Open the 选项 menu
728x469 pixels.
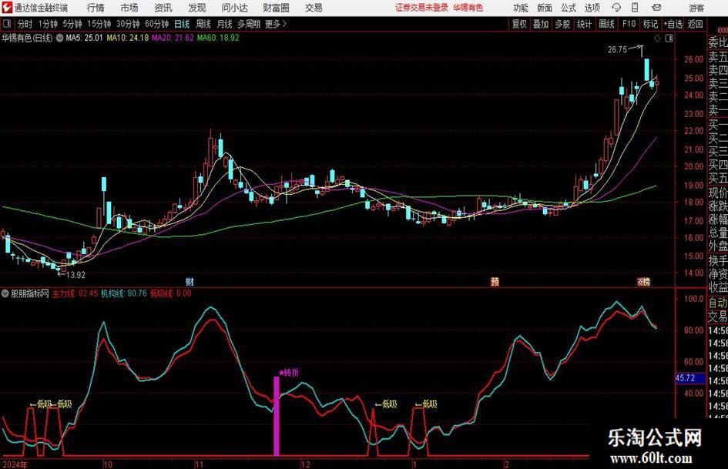pyautogui.click(x=592, y=8)
